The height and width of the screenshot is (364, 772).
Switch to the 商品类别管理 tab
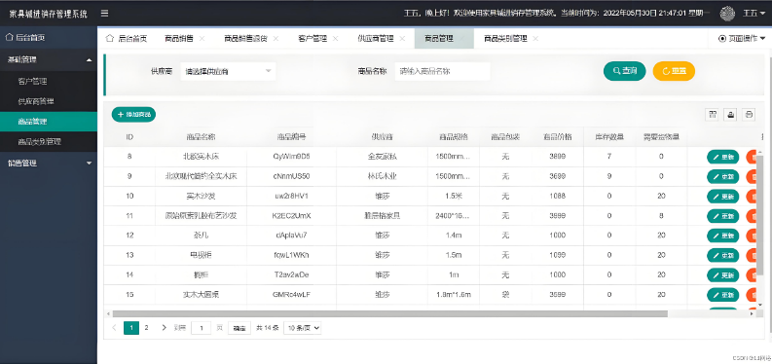505,38
